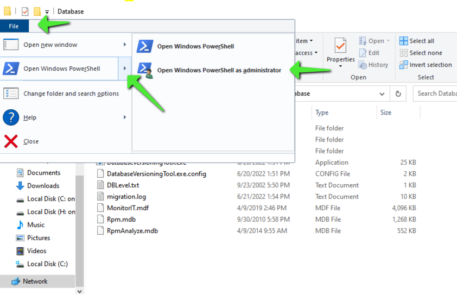457x294 pixels.
Task: Select the MonitorIT.mdf file
Action: pyautogui.click(x=128, y=208)
